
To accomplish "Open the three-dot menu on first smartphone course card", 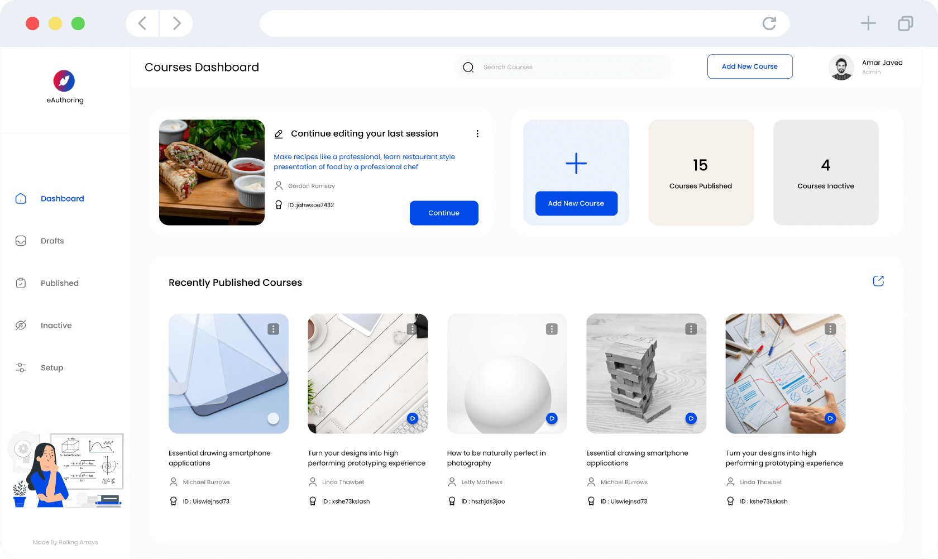I will click(x=273, y=329).
